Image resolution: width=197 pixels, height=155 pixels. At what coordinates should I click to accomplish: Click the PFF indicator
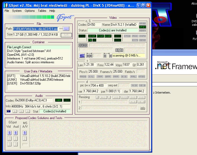click(116, 76)
